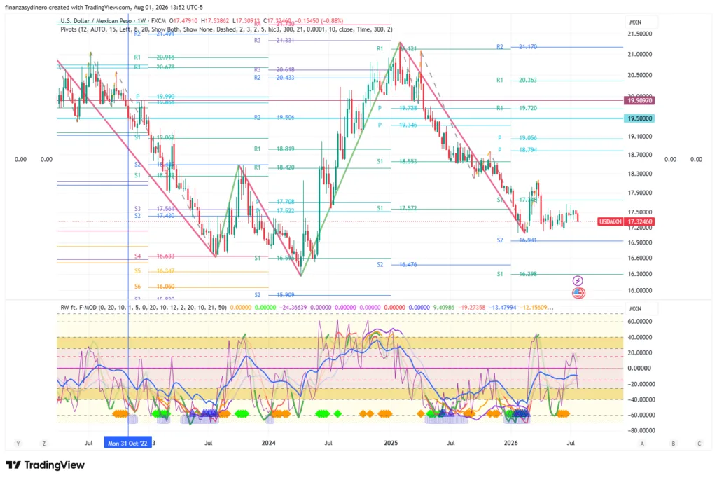Click the 2026 label on the time axis
The height and width of the screenshot is (480, 717).
pos(510,443)
